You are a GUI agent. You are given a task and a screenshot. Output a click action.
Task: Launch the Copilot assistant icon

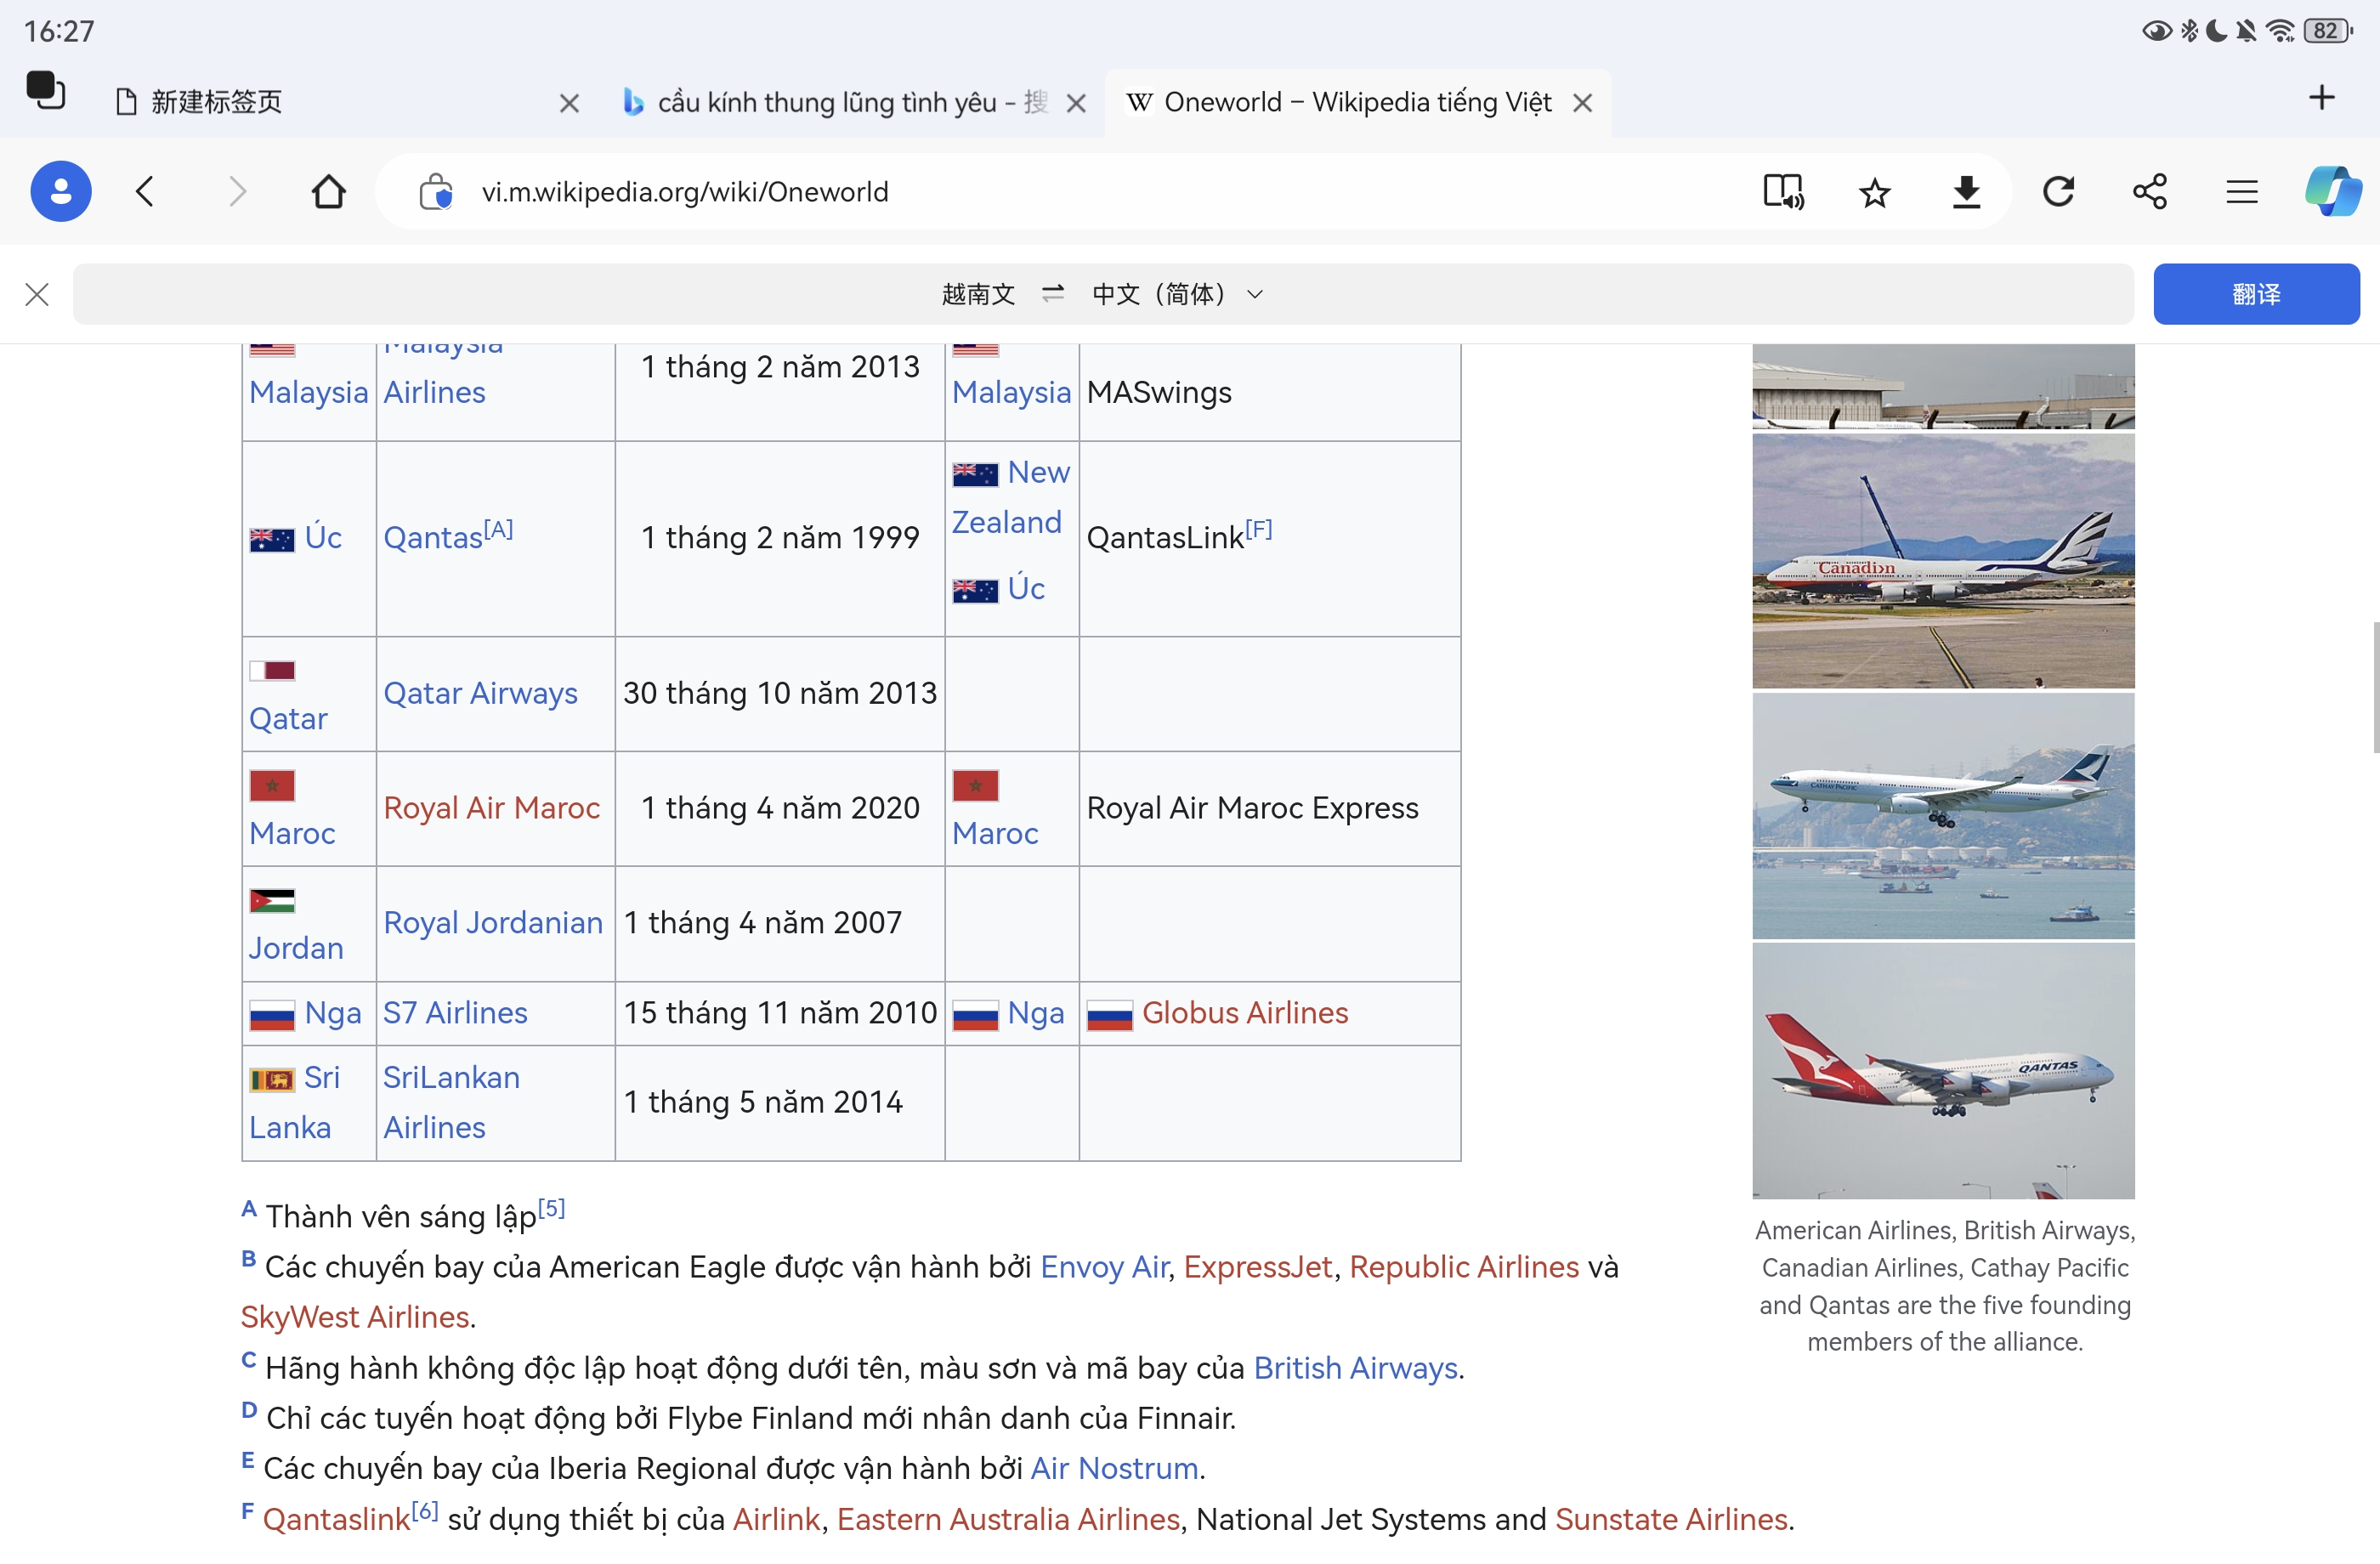(2333, 191)
